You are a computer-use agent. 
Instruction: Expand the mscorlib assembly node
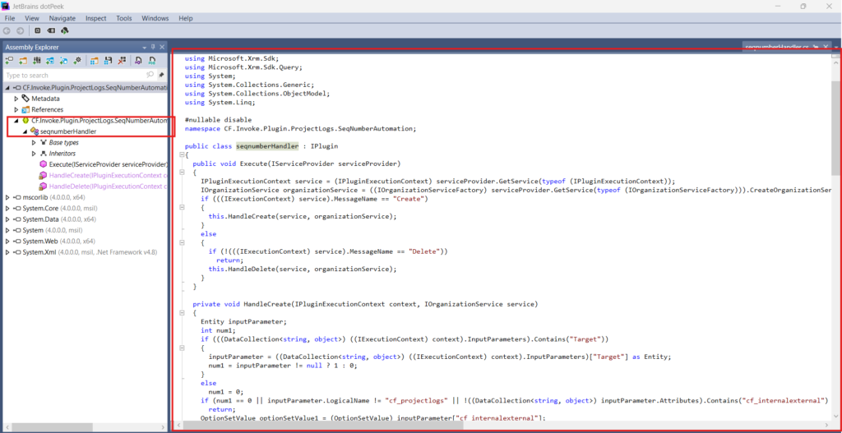coord(7,198)
